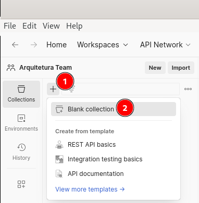This screenshot has height=203, width=199.
Task: Click the API documentation page icon
Action: pos(59,174)
